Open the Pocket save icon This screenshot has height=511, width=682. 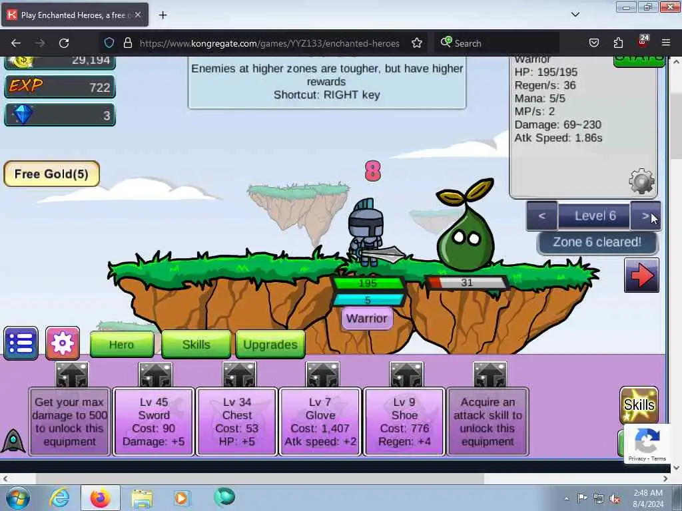click(x=593, y=43)
